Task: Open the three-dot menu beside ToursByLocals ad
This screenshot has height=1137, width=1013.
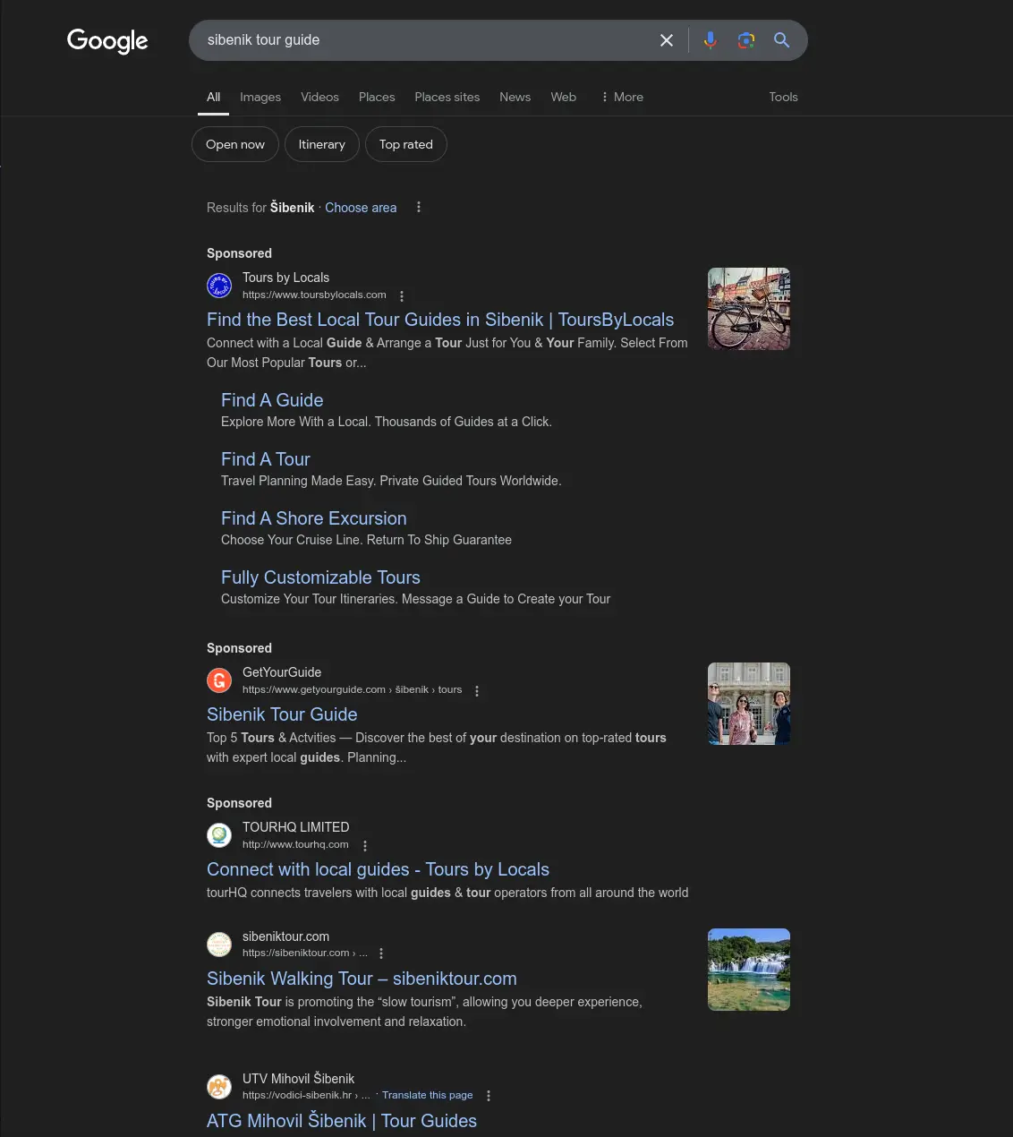Action: pyautogui.click(x=402, y=295)
